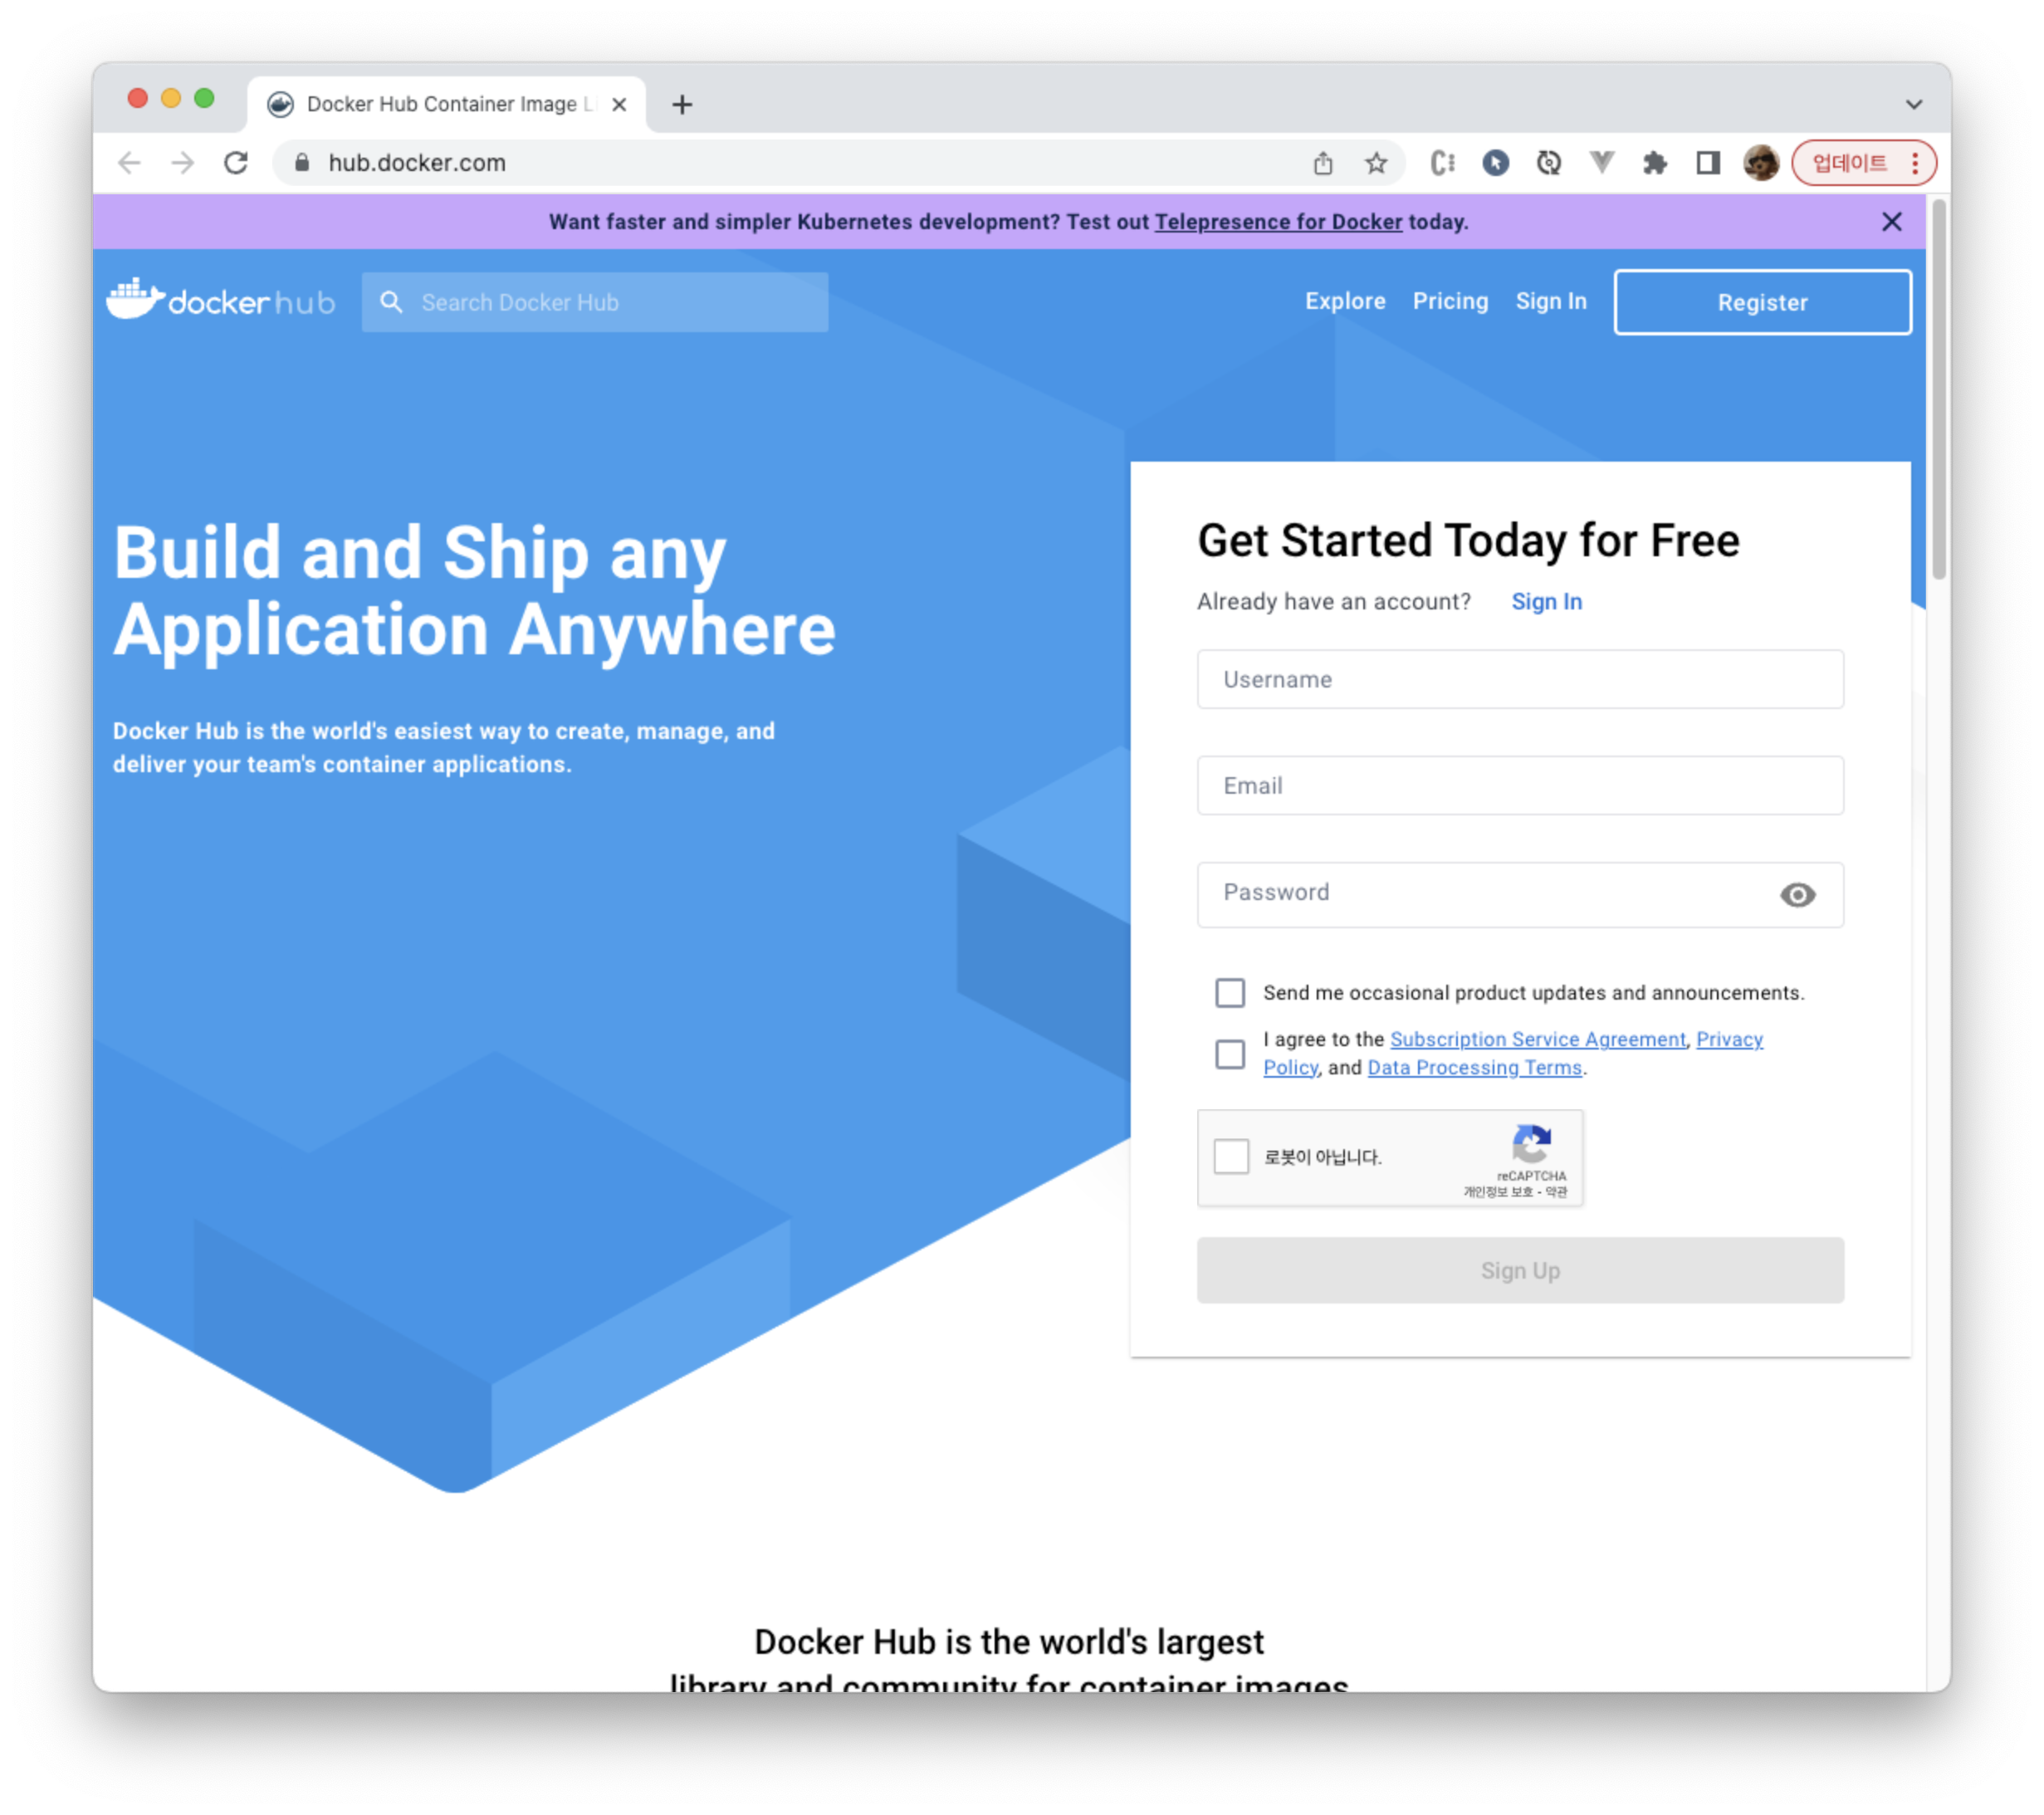The height and width of the screenshot is (1815, 2044).
Task: Toggle password visibility eye icon
Action: pos(1797,895)
